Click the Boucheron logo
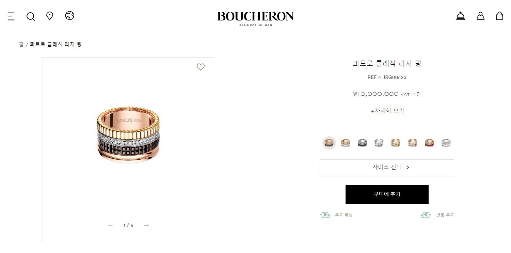 point(256,18)
